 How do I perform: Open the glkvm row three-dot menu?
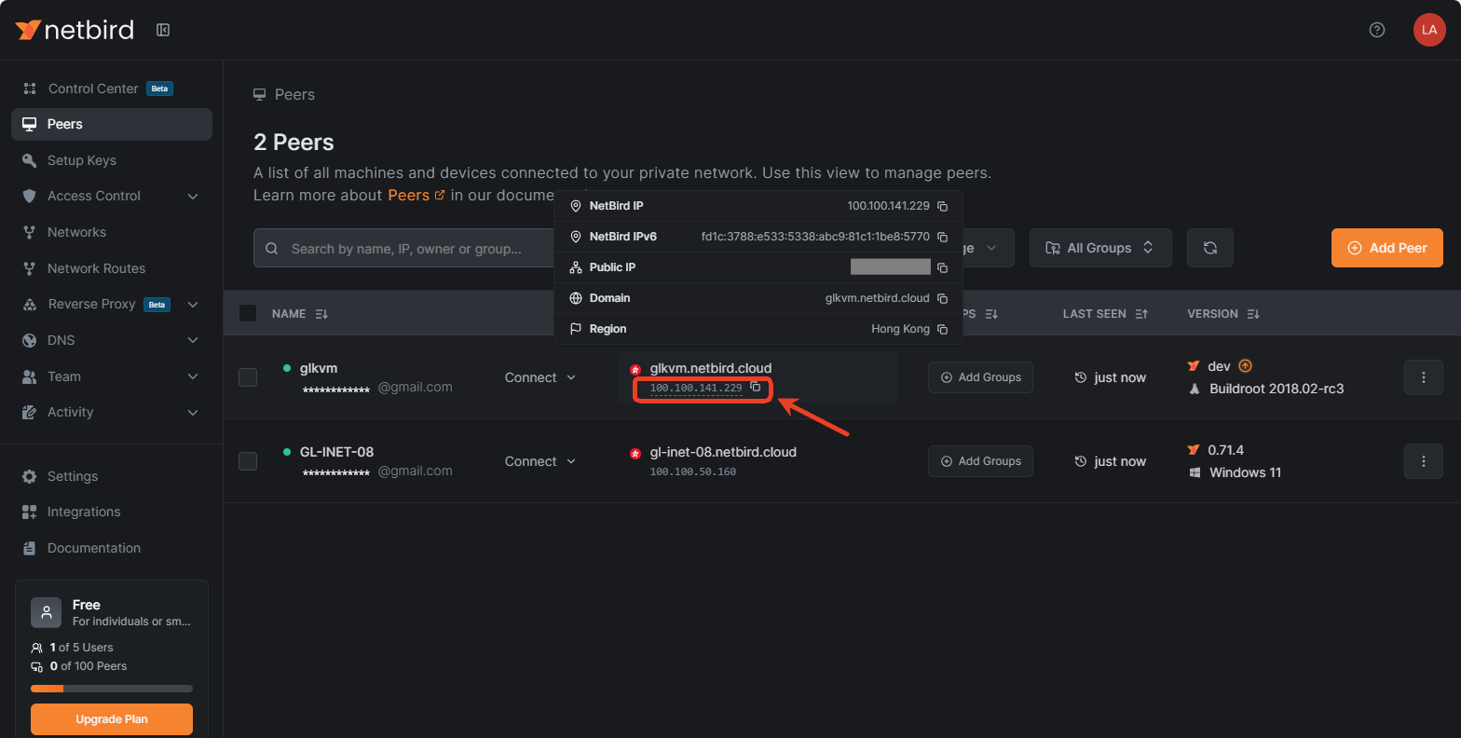[x=1424, y=377]
